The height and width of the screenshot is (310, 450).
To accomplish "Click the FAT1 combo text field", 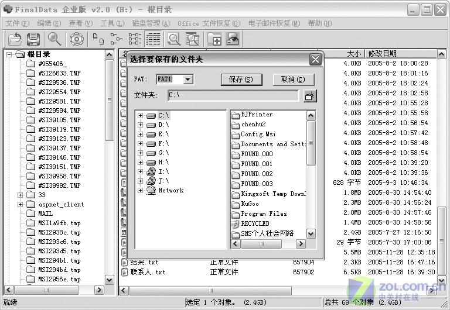I will (x=169, y=80).
